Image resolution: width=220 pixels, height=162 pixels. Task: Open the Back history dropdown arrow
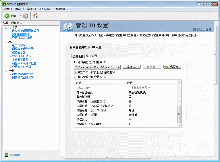(x=20, y=16)
